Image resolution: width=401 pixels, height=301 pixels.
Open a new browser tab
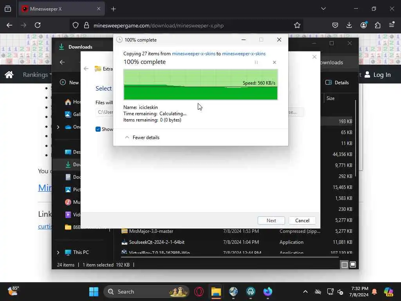coord(113,9)
